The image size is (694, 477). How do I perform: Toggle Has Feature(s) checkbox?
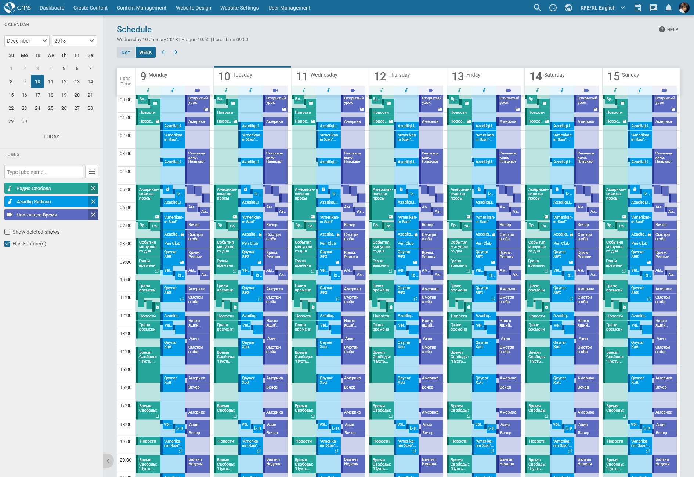pos(7,244)
